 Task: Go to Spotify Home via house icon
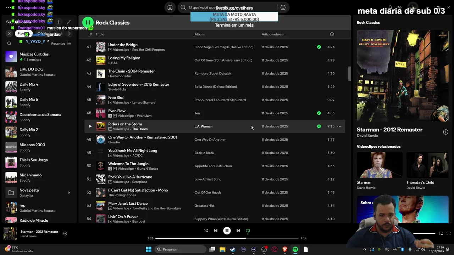point(170,7)
